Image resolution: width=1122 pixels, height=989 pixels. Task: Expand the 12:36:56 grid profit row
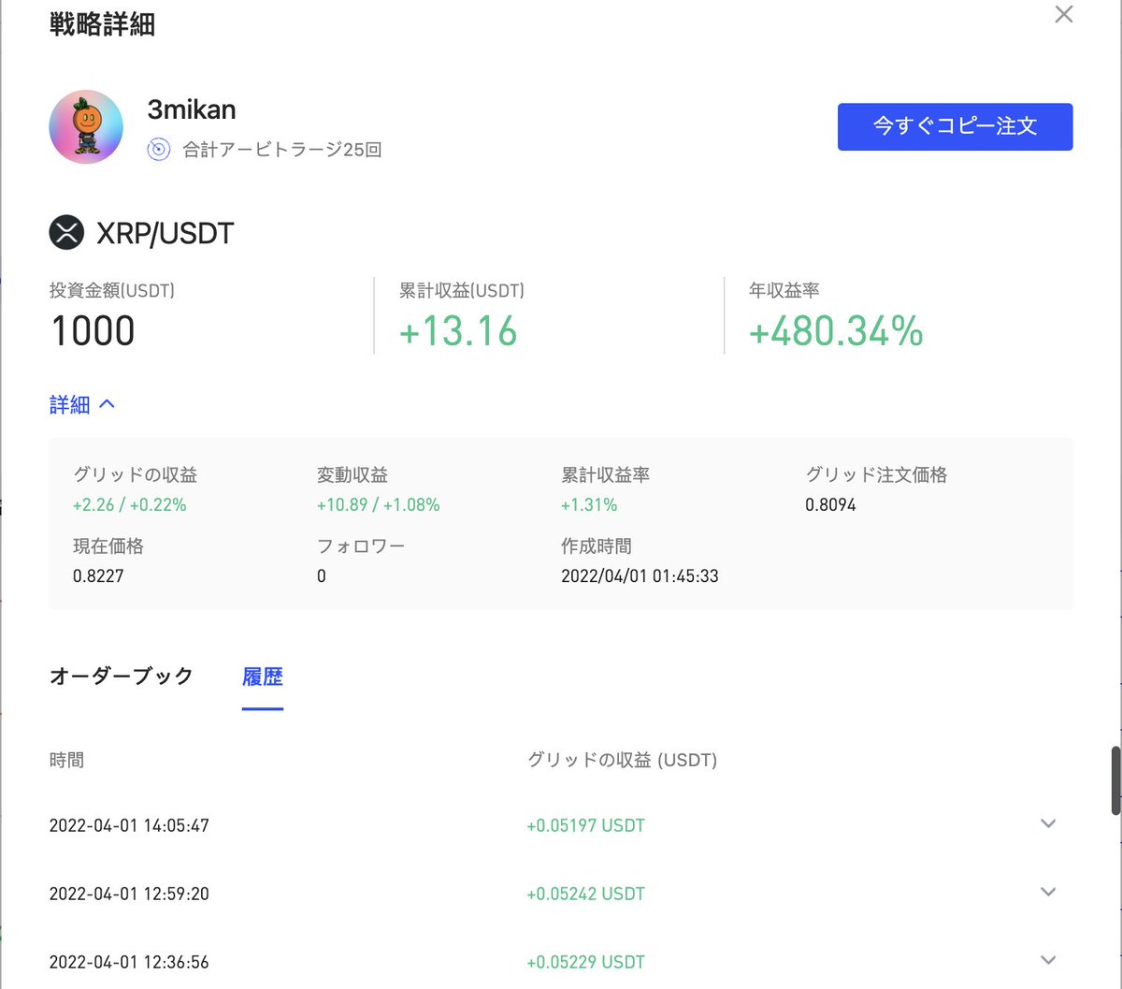pyautogui.click(x=1047, y=960)
